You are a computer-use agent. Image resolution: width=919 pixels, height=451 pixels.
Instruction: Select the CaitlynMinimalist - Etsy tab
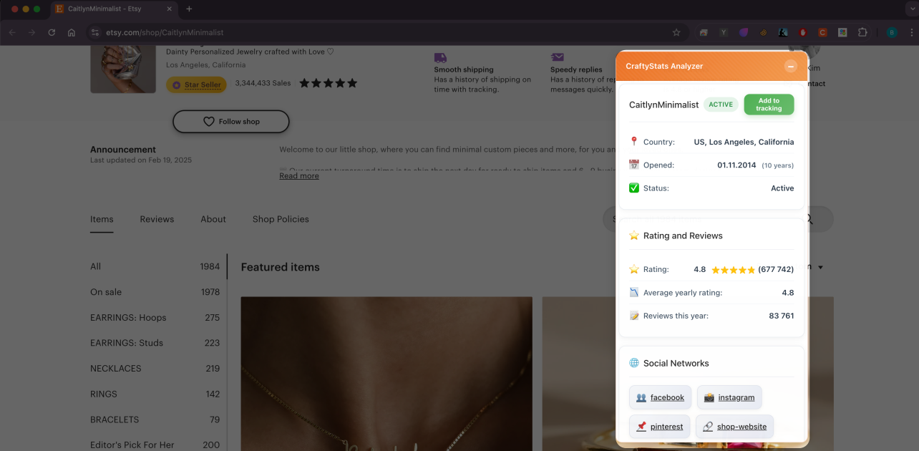coord(114,9)
